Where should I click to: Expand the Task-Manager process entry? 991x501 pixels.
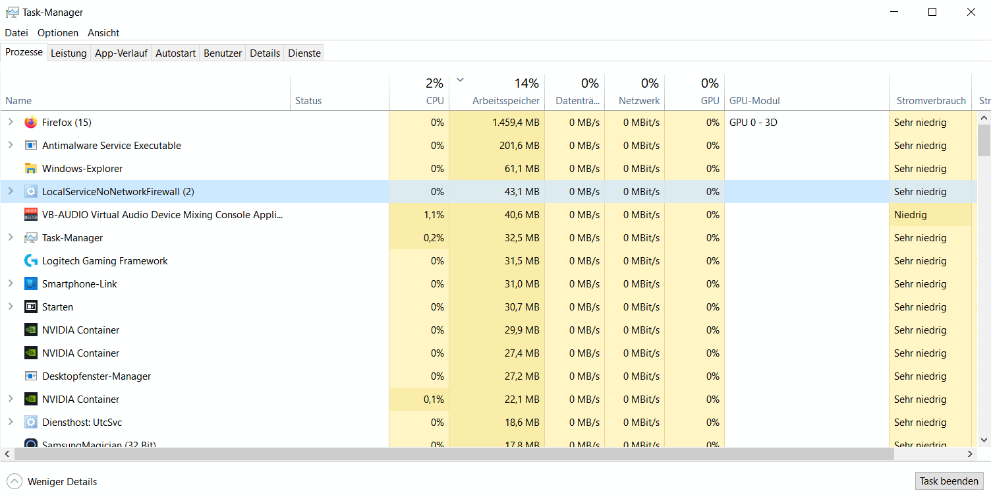click(11, 238)
